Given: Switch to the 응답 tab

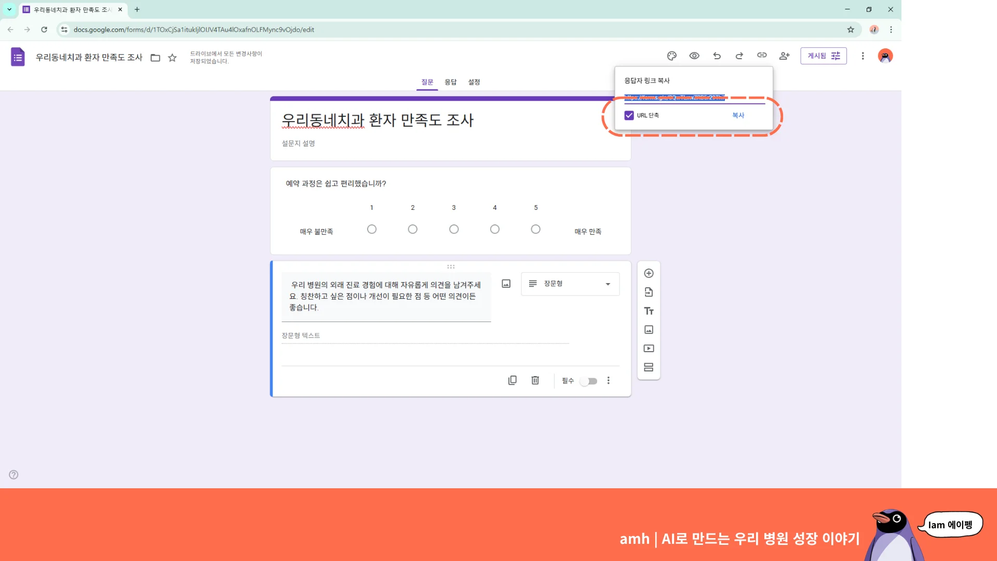Looking at the screenshot, I should 450,82.
